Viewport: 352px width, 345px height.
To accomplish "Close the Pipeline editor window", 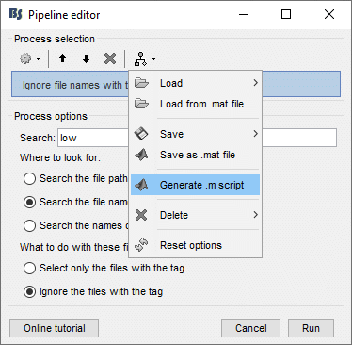I will tap(329, 14).
